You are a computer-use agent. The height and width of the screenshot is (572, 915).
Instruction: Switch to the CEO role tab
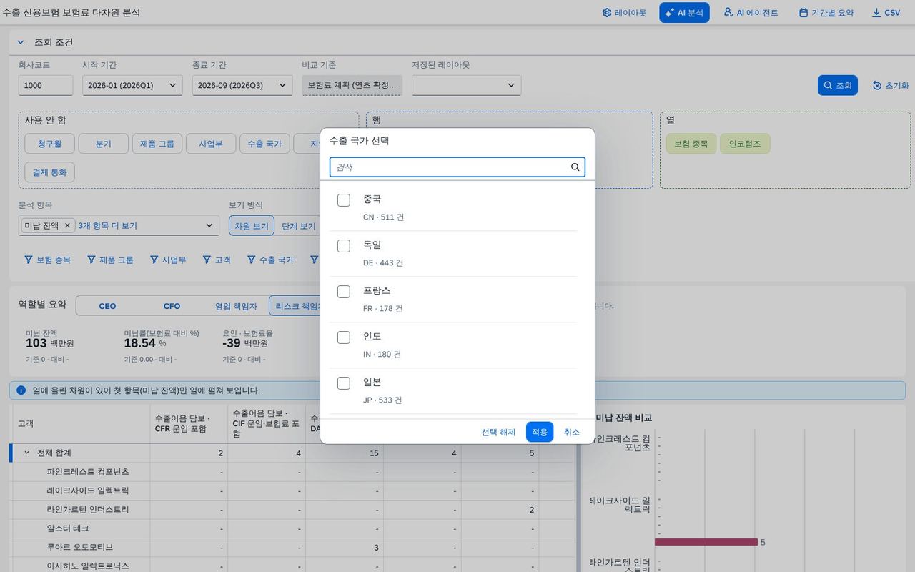click(x=107, y=306)
